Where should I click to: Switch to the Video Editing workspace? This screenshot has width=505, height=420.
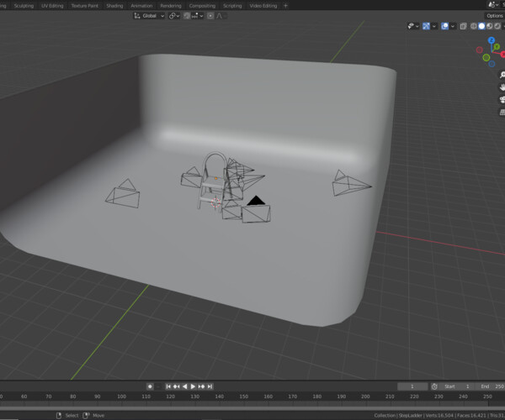point(263,6)
